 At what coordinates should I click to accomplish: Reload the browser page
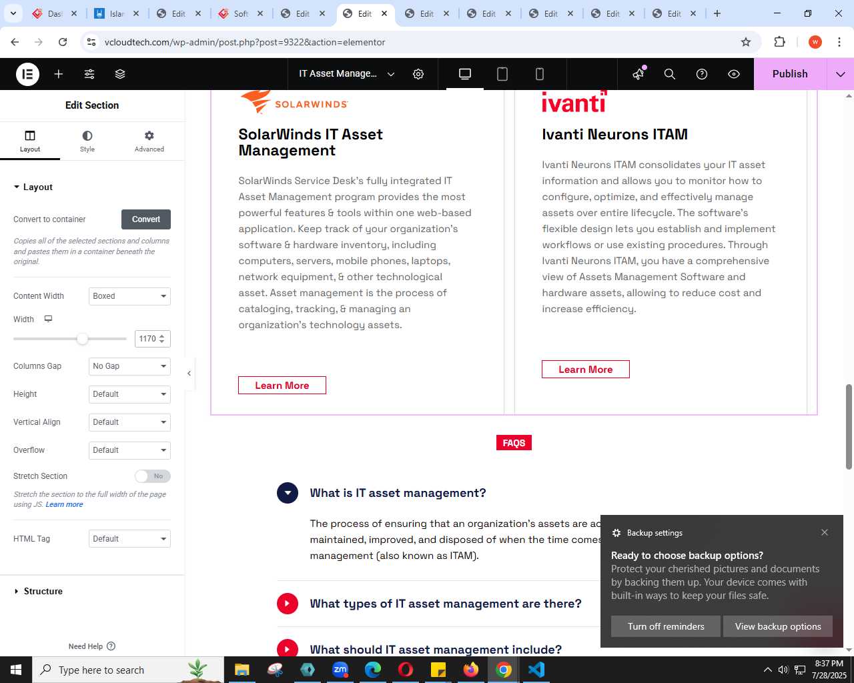pyautogui.click(x=63, y=42)
